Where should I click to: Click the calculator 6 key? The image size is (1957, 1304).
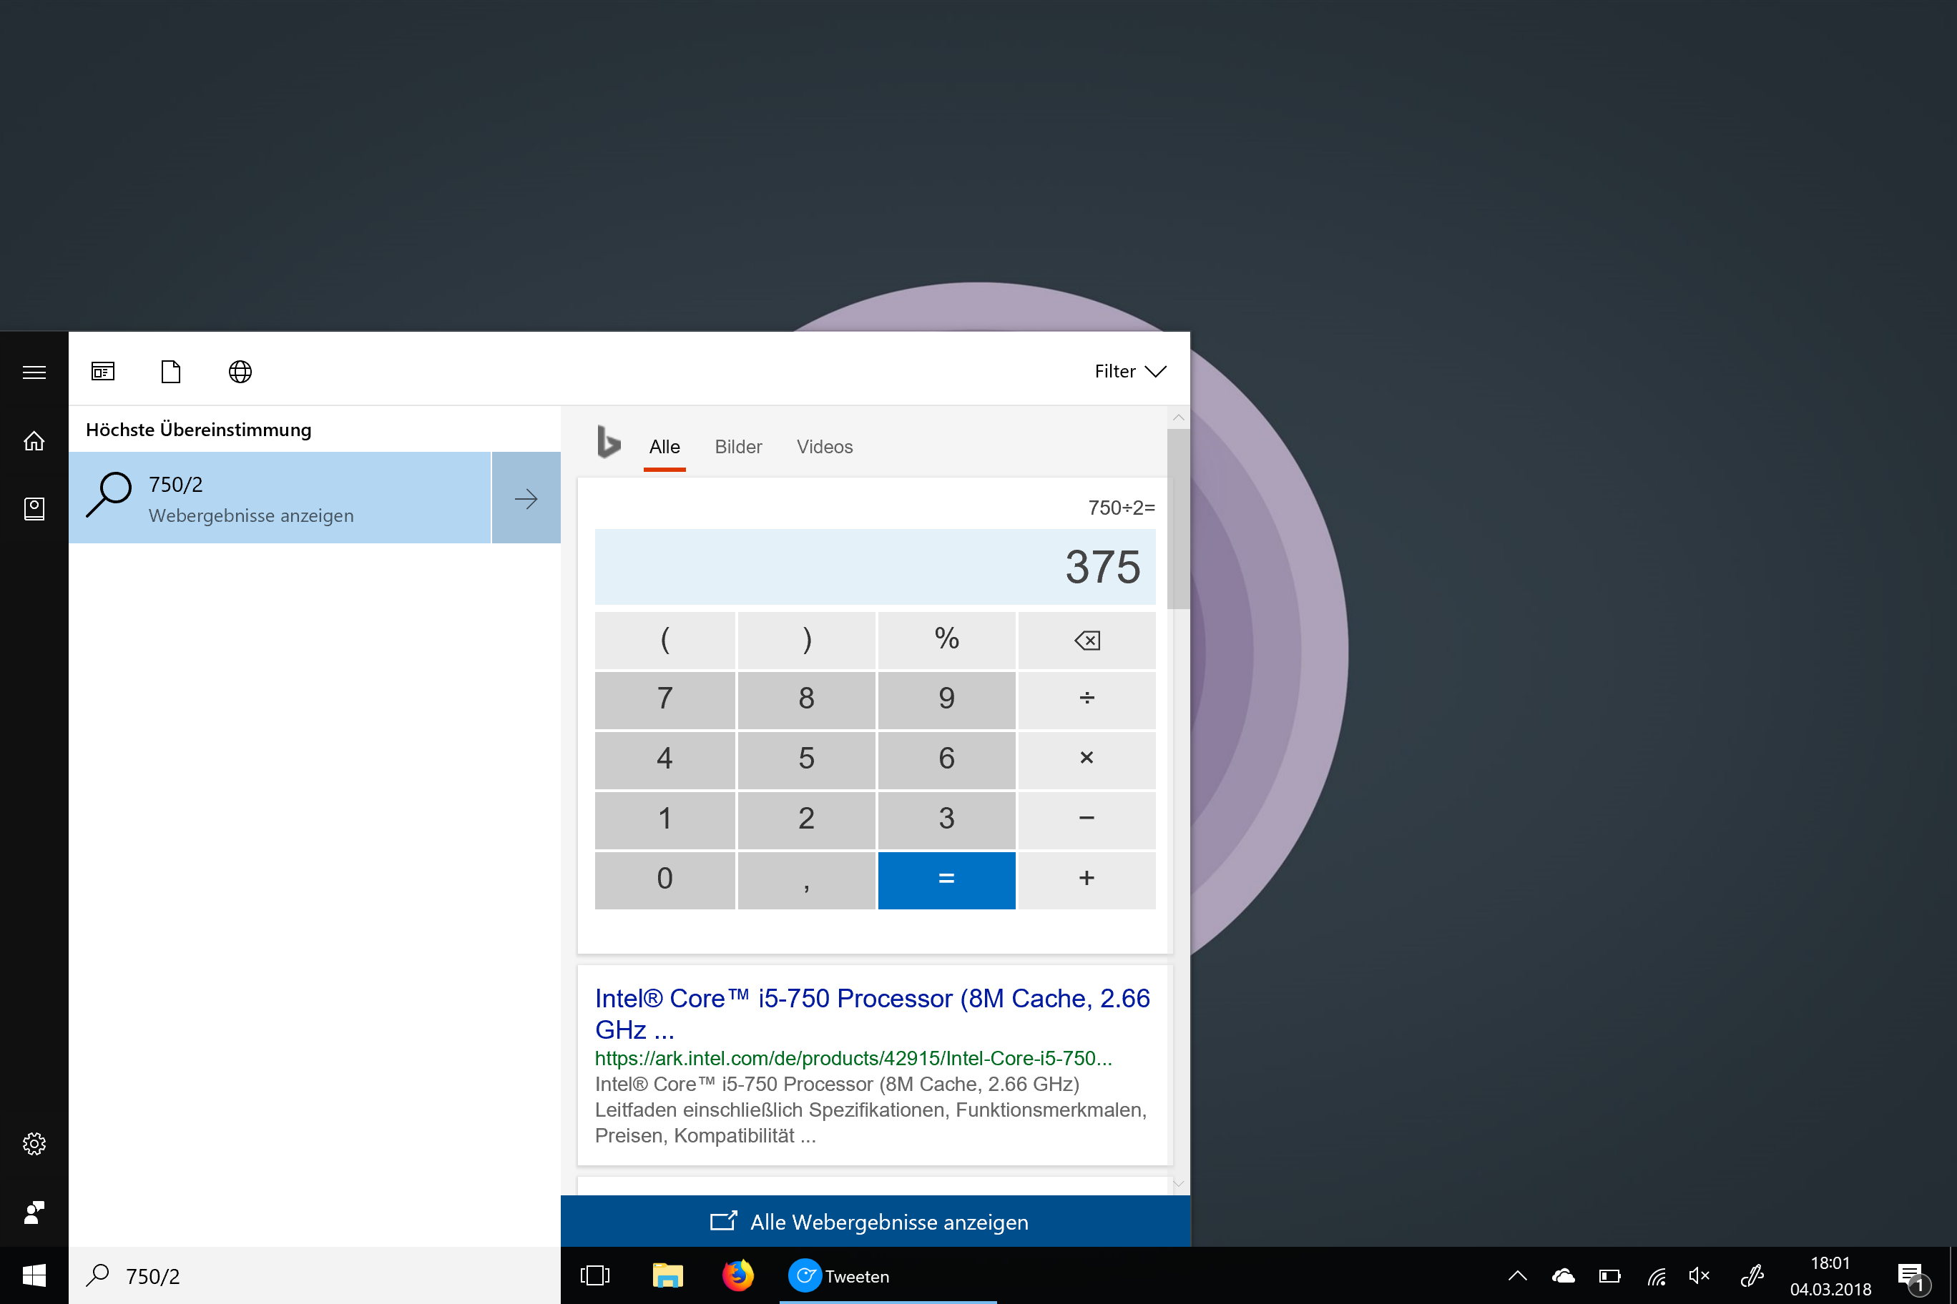946,759
